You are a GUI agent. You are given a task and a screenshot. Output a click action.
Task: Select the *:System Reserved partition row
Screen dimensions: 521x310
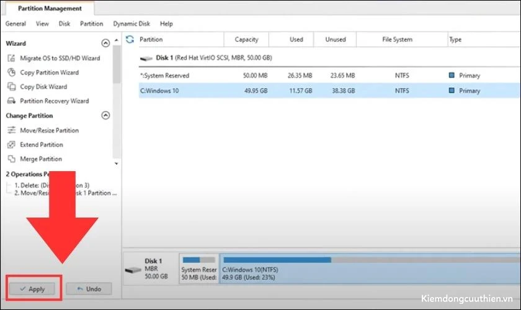click(x=329, y=76)
